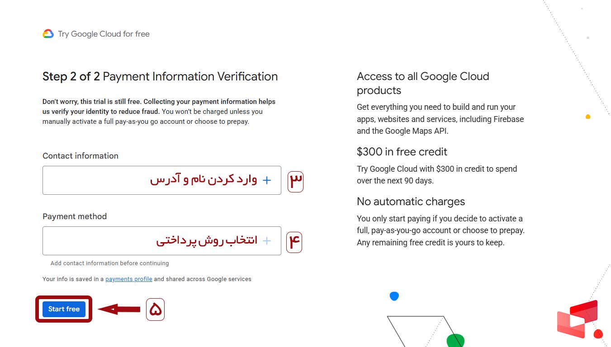611x347 pixels.
Task: Click the plus icon in Payment method
Action: pos(267,241)
